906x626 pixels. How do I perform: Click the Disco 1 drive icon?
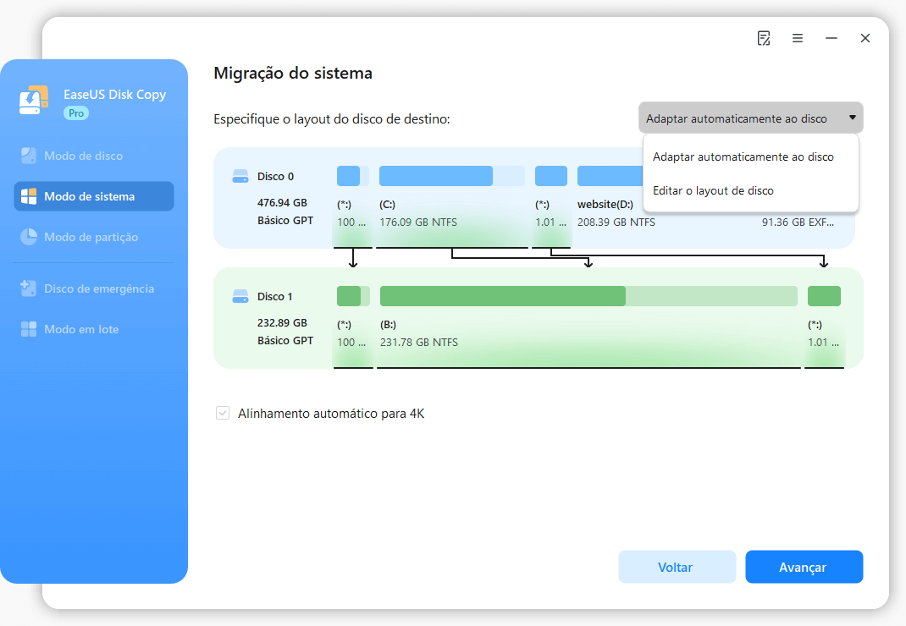pos(240,297)
